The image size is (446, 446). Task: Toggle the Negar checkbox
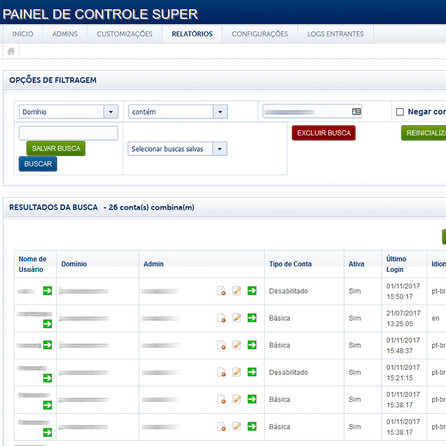click(400, 112)
